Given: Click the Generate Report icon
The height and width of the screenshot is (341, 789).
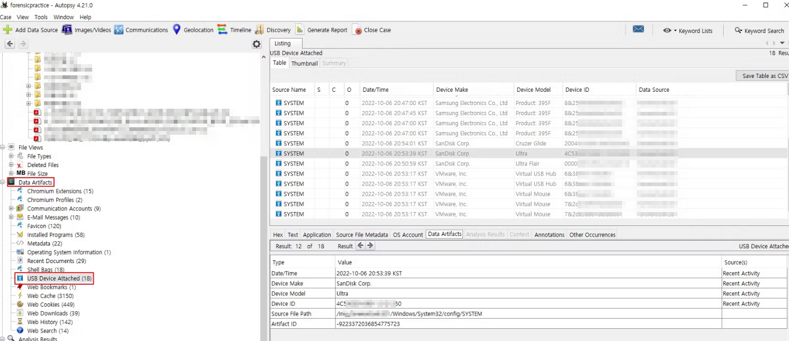Looking at the screenshot, I should coord(300,30).
